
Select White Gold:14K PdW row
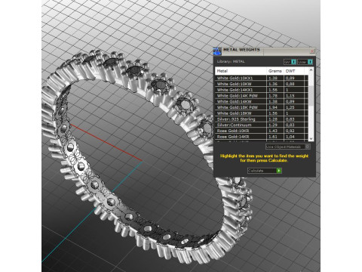(x=262, y=96)
